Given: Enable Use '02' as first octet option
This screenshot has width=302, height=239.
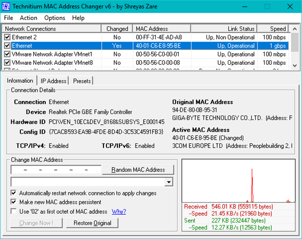Looking at the screenshot, I should [14, 211].
